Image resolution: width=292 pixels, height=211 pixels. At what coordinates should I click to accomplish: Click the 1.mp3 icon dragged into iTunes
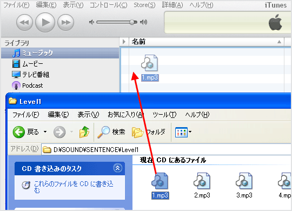[150, 63]
